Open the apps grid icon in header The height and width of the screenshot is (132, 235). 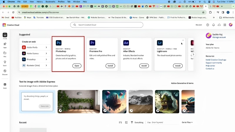225,25
